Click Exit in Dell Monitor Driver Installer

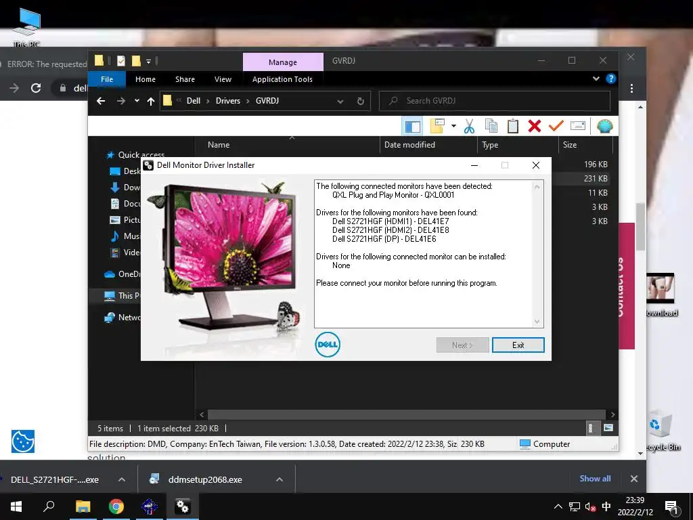[x=518, y=345]
